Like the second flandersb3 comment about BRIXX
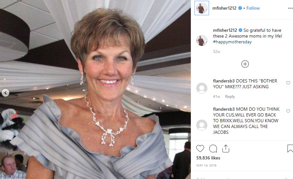 click(x=288, y=111)
